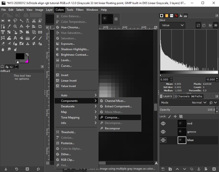
Task: Toggle visibility of the blue layer
Action: (x=163, y=140)
